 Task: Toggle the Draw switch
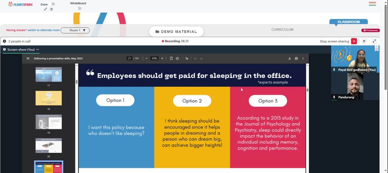point(52,4)
